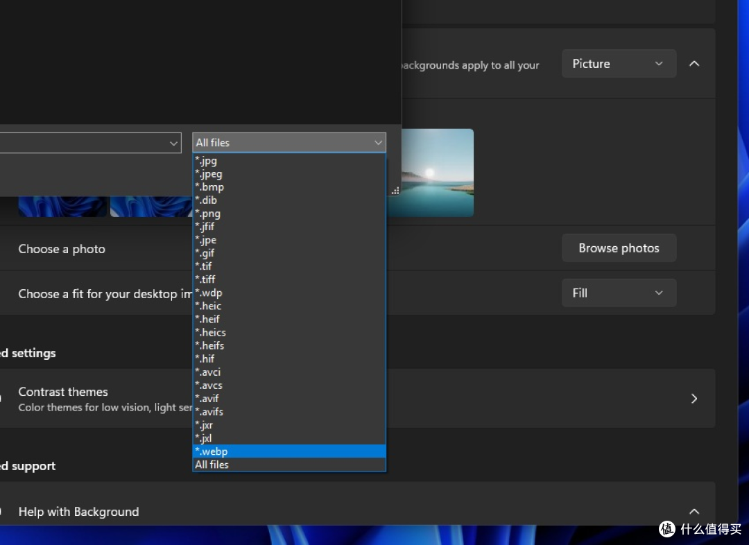749x545 pixels.
Task: Choose *.bmp from file type list
Action: click(289, 187)
